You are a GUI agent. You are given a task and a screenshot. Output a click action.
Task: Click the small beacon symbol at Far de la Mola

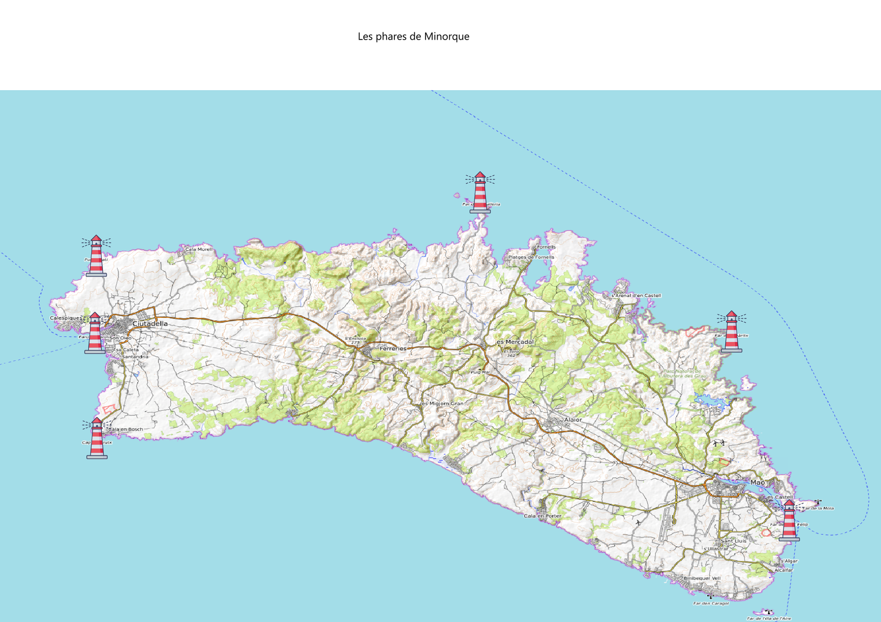[x=818, y=502]
